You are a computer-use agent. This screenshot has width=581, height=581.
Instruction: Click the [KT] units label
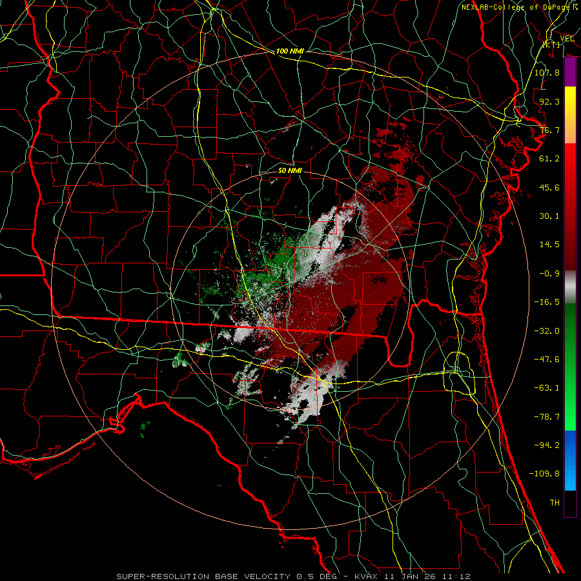pos(551,45)
